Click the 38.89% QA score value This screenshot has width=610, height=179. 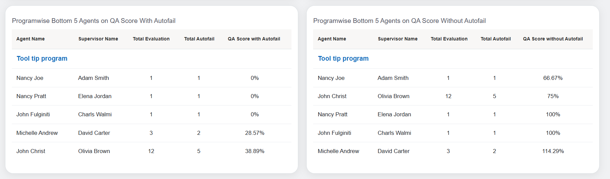tap(255, 151)
